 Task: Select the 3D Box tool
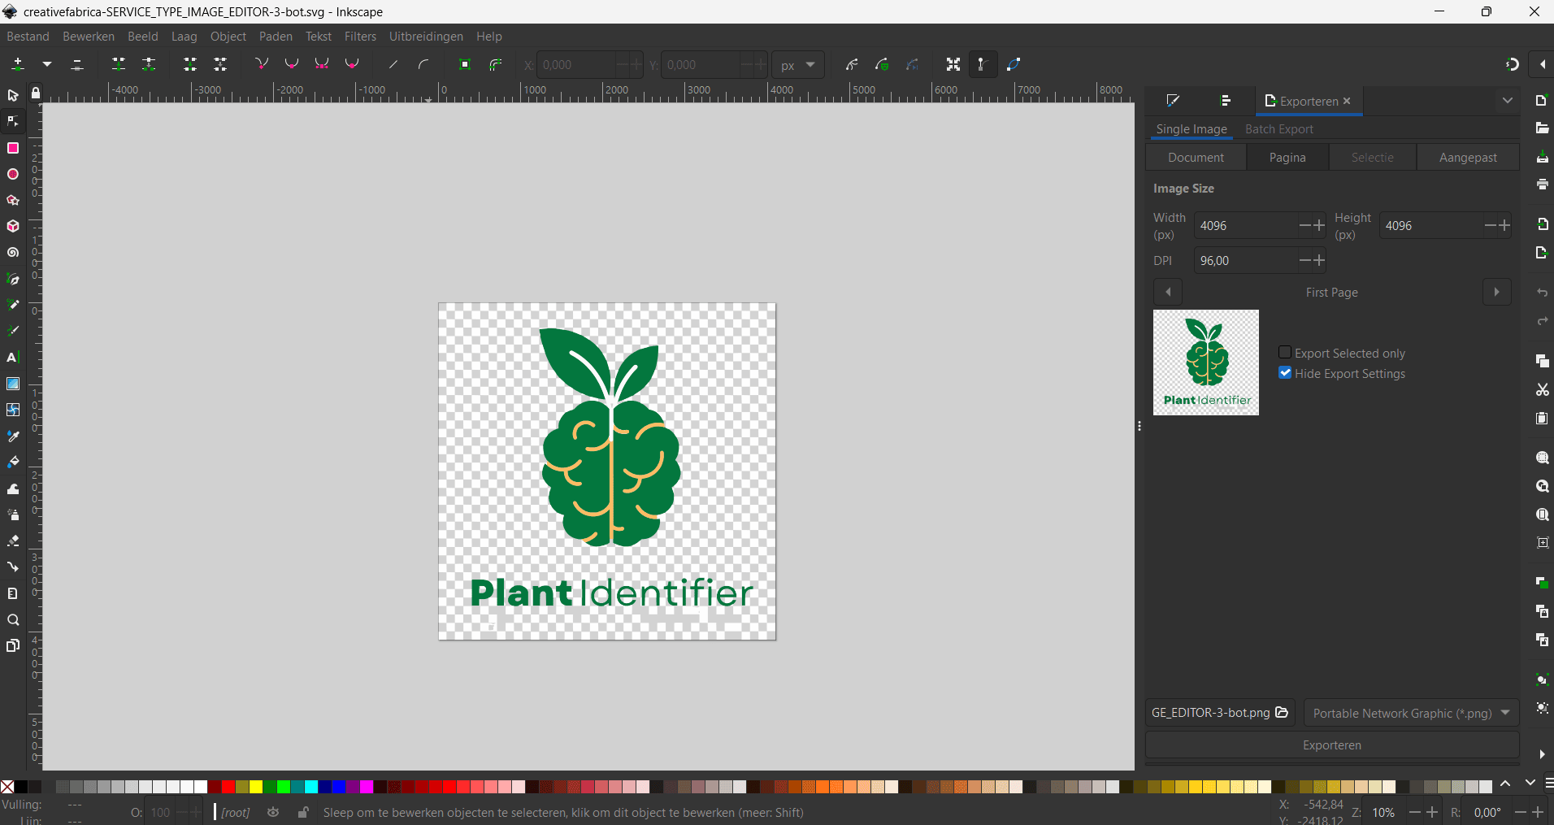pyautogui.click(x=13, y=226)
